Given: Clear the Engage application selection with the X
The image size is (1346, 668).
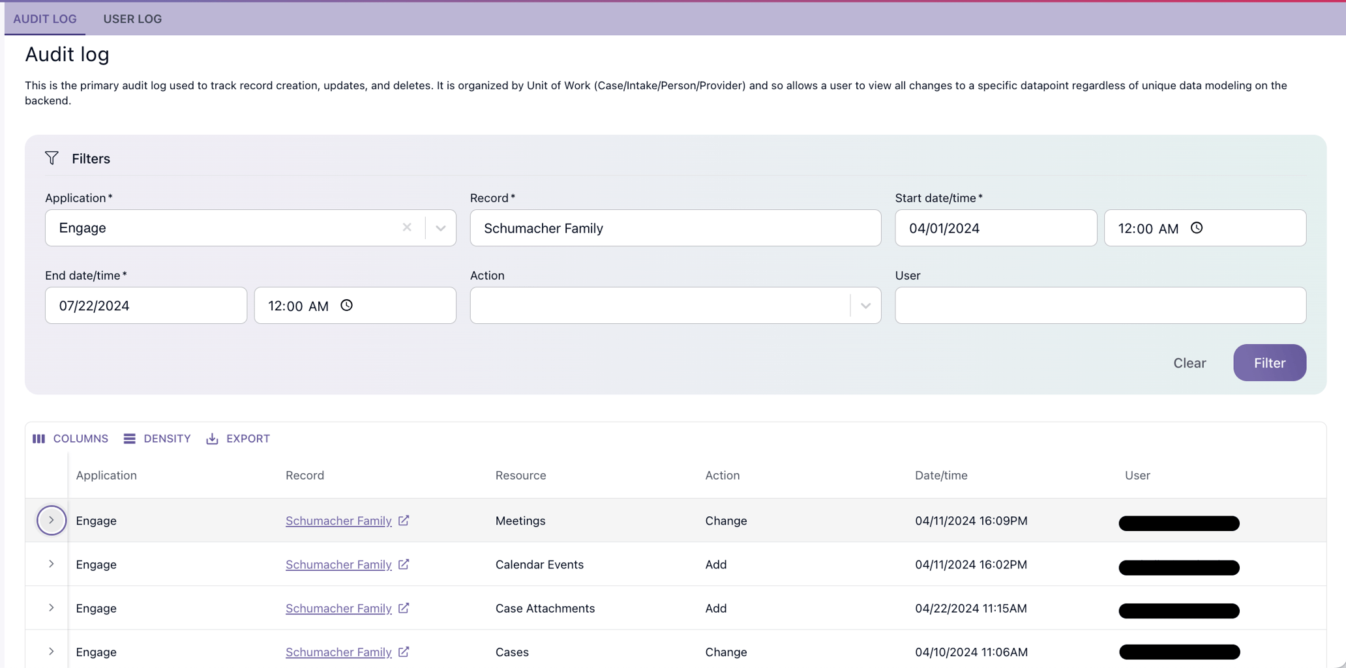Looking at the screenshot, I should pyautogui.click(x=407, y=227).
